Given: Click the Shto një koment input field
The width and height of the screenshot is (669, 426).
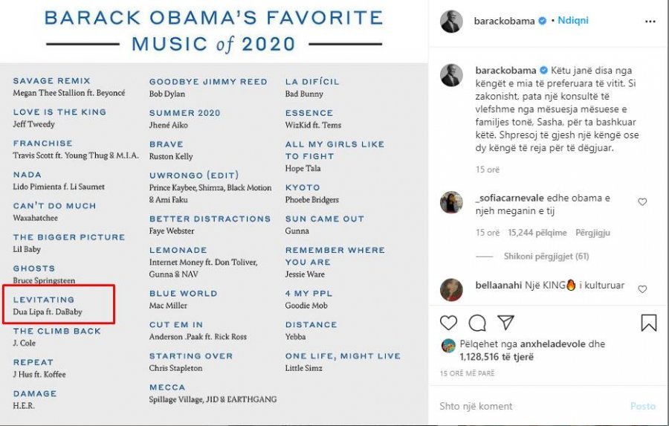Looking at the screenshot, I should [x=529, y=406].
